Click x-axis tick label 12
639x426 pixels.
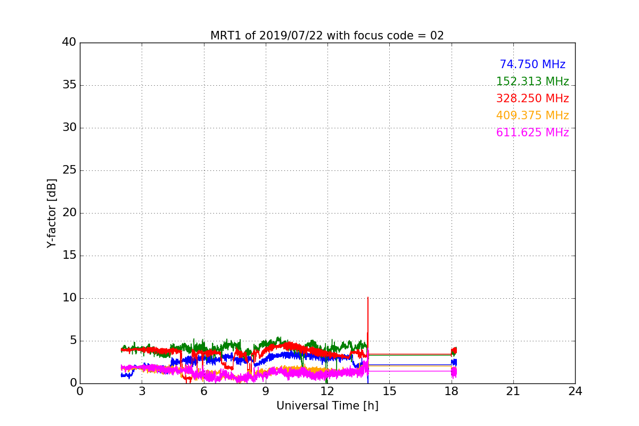(x=327, y=391)
